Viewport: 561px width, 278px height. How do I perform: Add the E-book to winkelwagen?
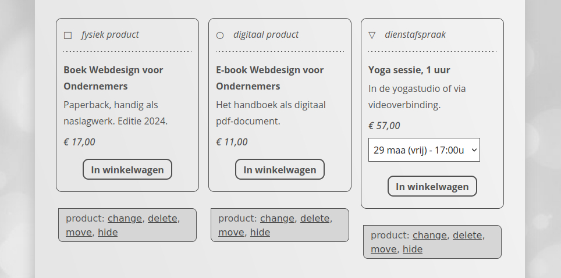[x=279, y=169]
